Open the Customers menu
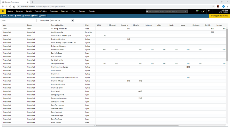This screenshot has width=230, height=129. [x=54, y=11]
